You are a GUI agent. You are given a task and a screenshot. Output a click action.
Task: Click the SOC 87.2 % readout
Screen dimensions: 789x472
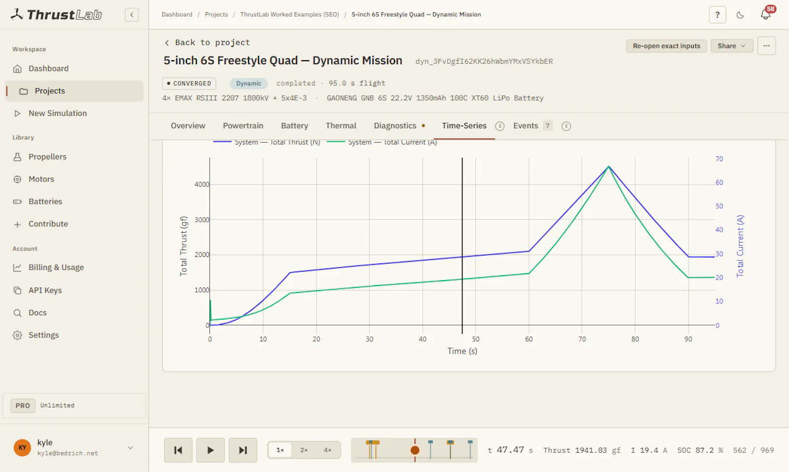(x=700, y=450)
